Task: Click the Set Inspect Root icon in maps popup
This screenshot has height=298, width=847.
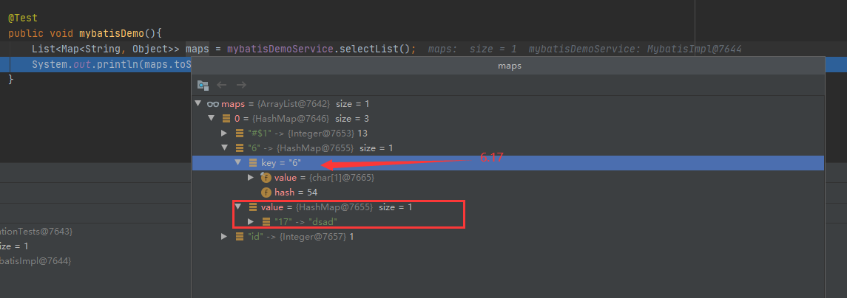Action: (203, 85)
